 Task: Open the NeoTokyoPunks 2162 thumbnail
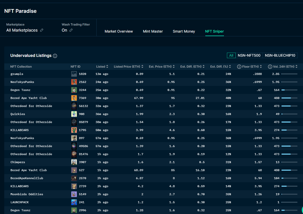pyautogui.click(x=74, y=82)
